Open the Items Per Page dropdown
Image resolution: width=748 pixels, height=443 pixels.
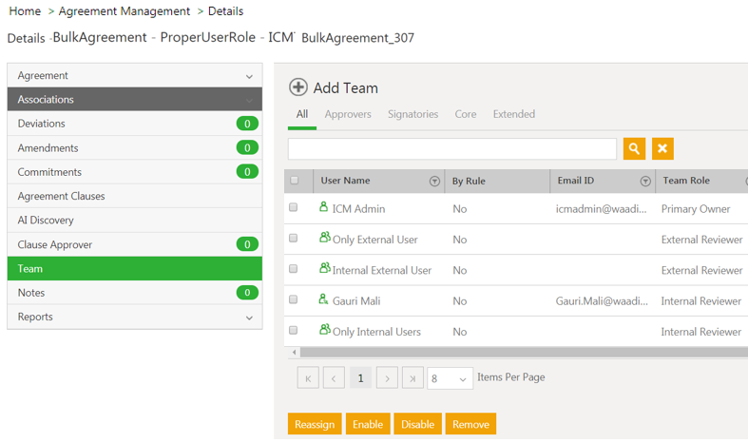pyautogui.click(x=450, y=378)
